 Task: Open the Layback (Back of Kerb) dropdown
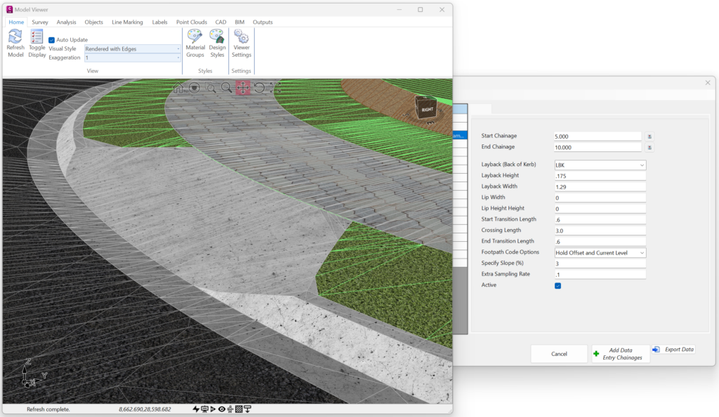coord(600,165)
